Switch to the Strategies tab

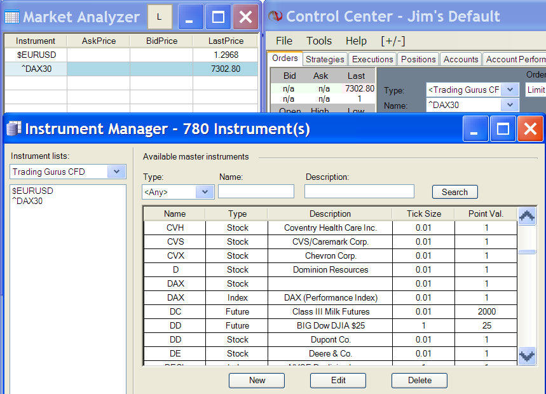coord(325,59)
